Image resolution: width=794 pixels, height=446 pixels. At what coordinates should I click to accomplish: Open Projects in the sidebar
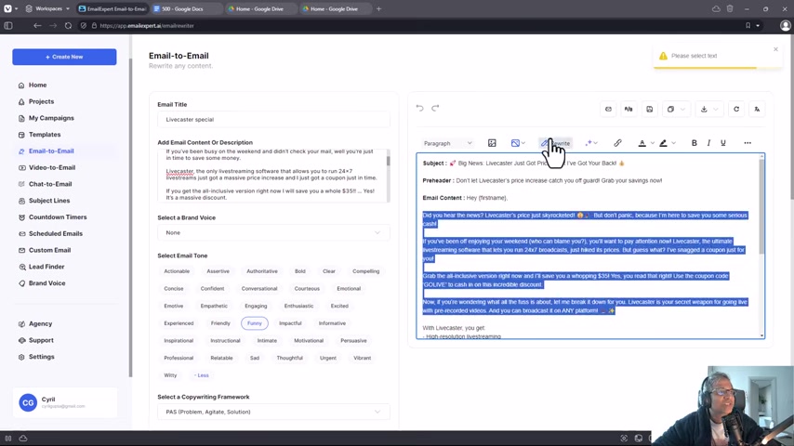[x=41, y=101]
